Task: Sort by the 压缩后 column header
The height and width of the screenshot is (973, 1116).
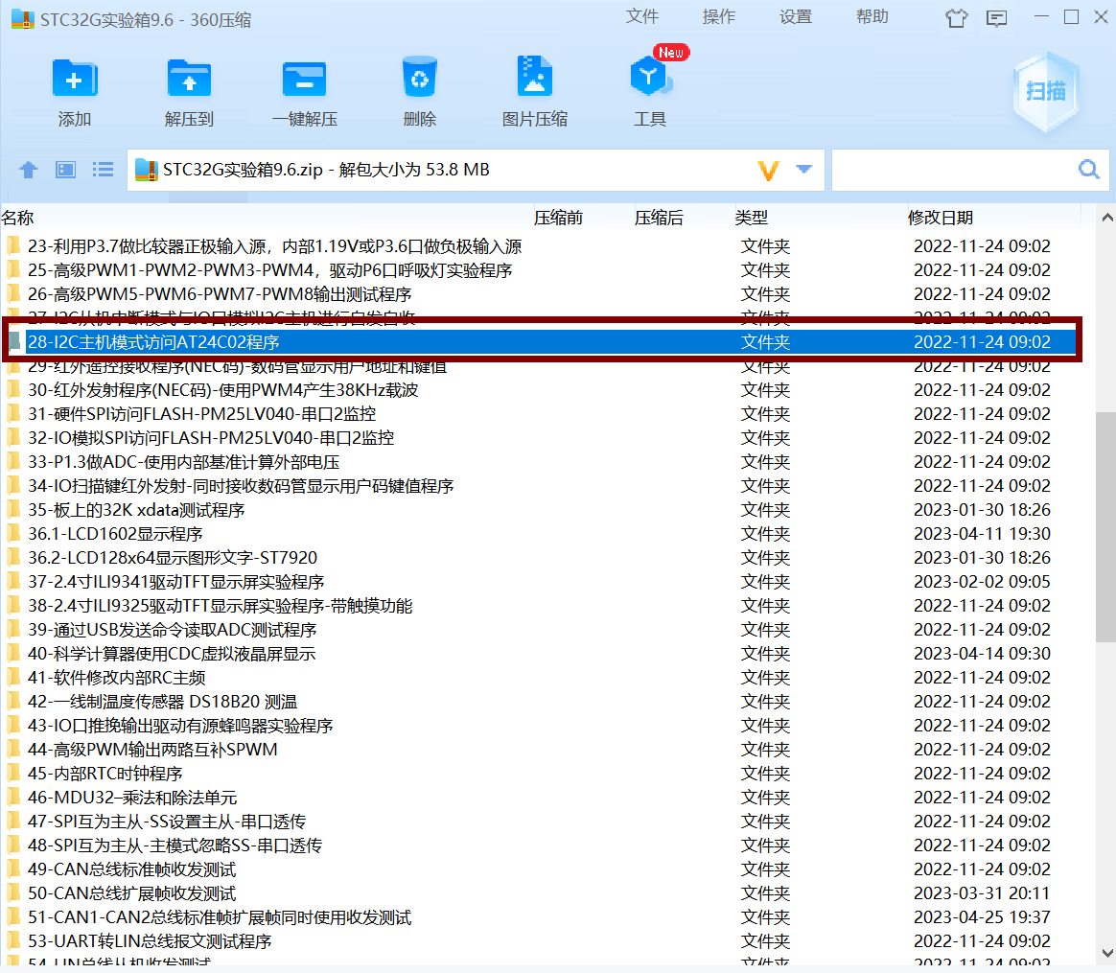Action: (659, 217)
